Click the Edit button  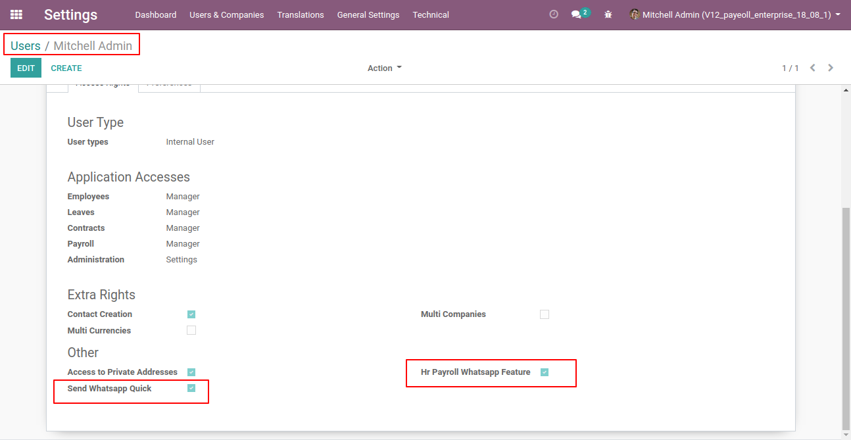[x=26, y=68]
